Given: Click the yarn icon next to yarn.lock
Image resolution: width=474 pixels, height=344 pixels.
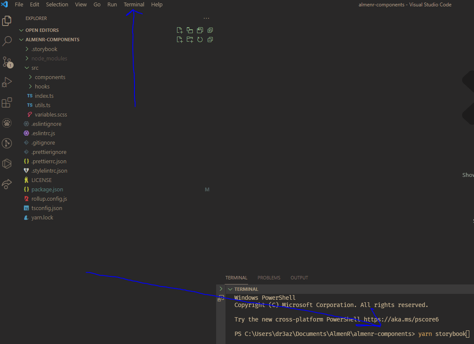Looking at the screenshot, I should pos(26,217).
